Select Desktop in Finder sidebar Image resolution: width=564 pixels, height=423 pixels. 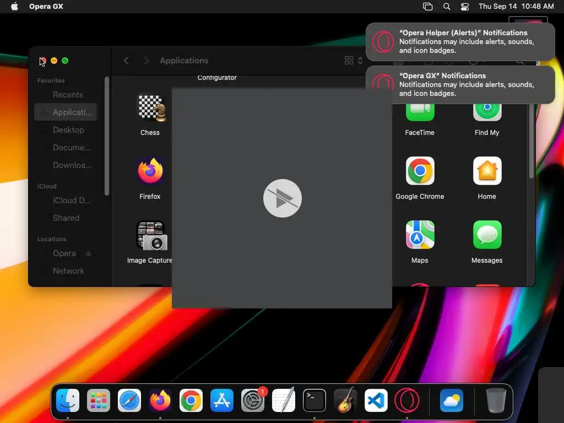(x=66, y=130)
